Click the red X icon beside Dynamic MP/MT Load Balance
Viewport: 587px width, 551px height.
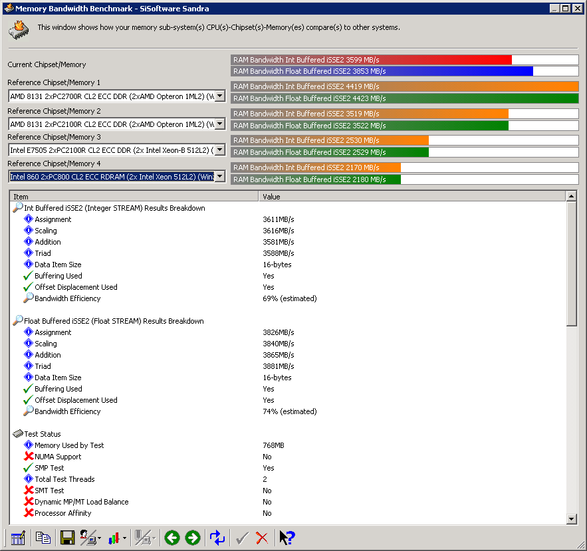(29, 501)
